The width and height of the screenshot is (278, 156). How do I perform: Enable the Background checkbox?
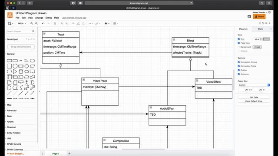tap(238, 47)
